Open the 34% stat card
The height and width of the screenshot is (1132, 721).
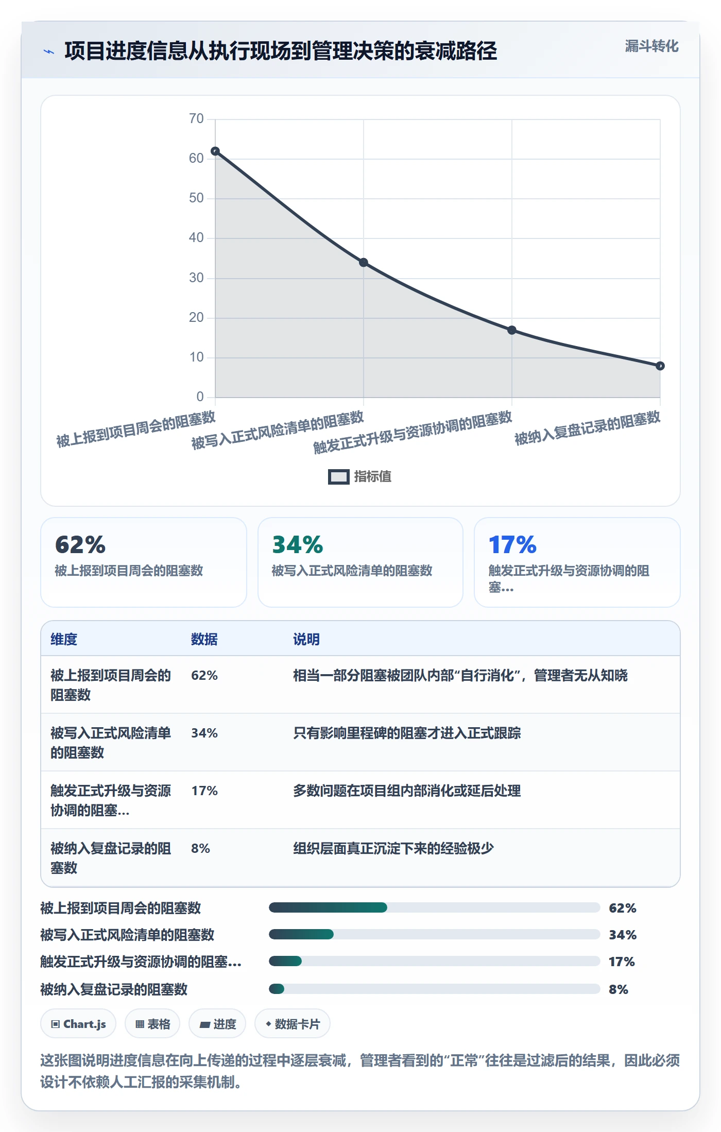[x=360, y=562]
